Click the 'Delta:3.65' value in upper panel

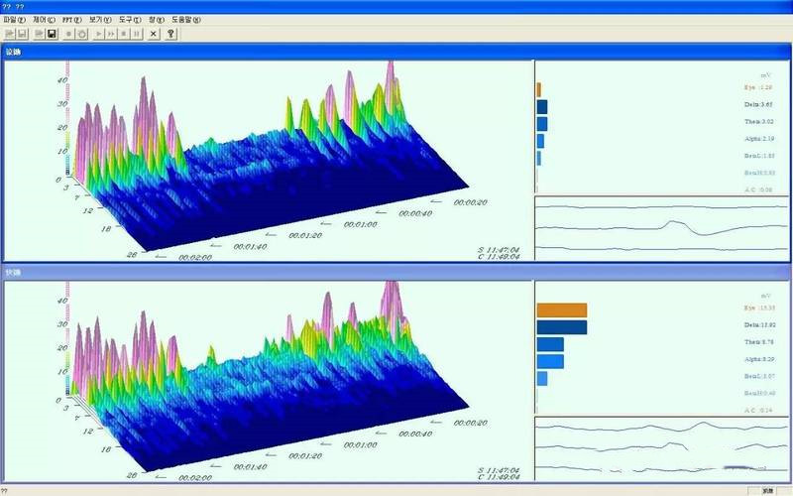pyautogui.click(x=758, y=105)
